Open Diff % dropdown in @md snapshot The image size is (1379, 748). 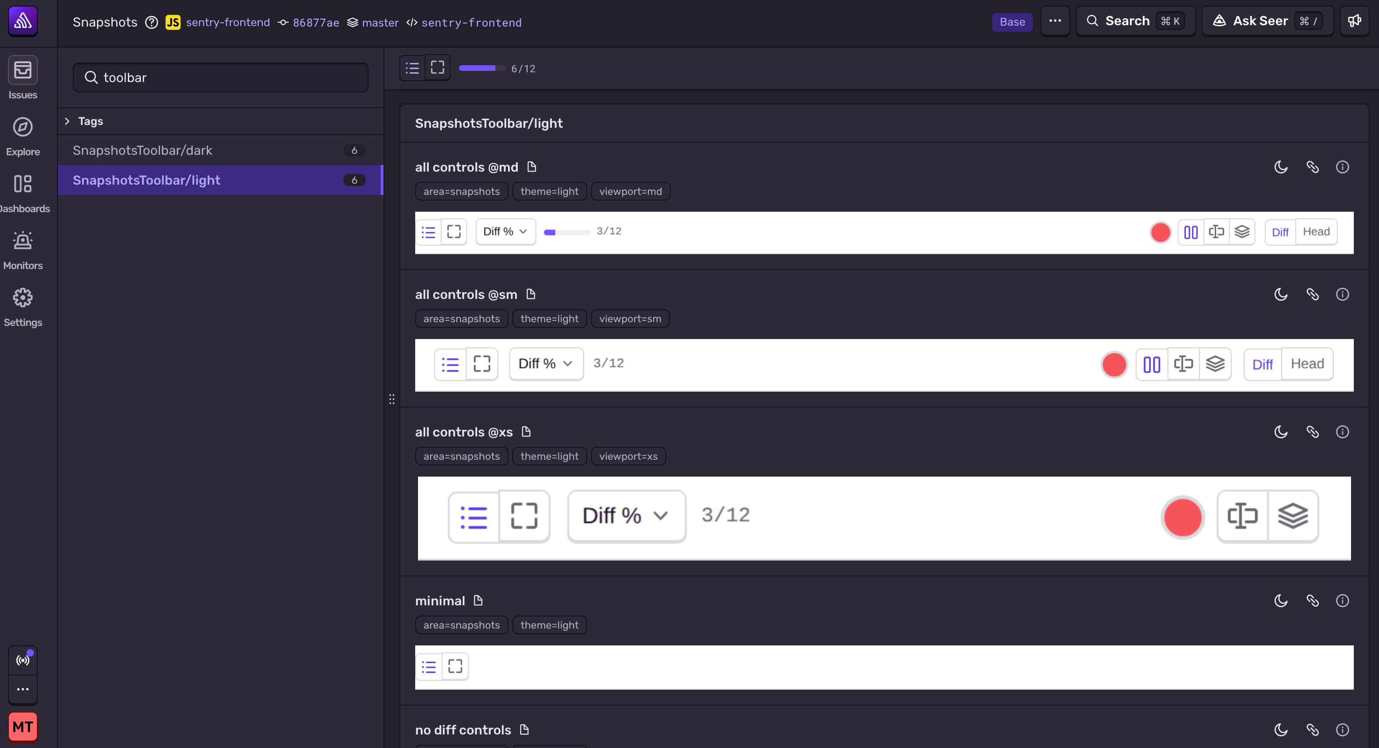[506, 231]
